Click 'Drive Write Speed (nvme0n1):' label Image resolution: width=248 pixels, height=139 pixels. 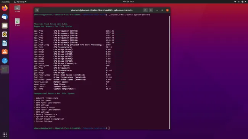click(70, 80)
